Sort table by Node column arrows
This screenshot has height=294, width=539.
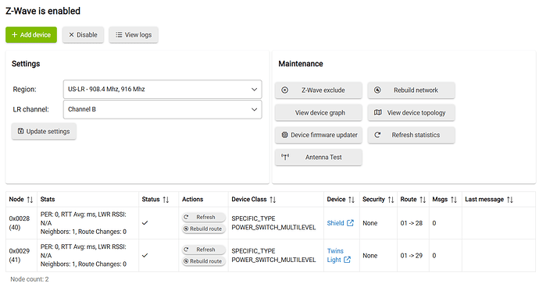pyautogui.click(x=30, y=200)
